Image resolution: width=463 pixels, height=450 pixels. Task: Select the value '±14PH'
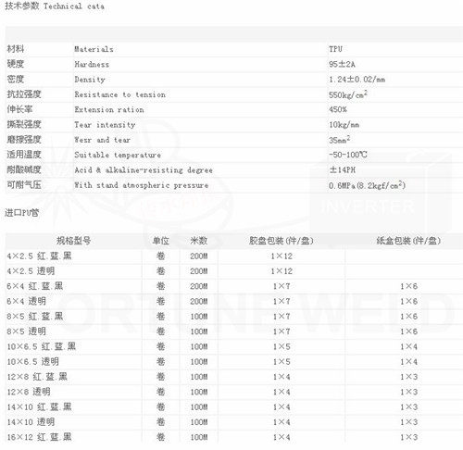tap(343, 169)
